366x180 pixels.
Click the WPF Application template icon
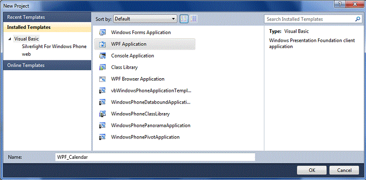point(103,44)
